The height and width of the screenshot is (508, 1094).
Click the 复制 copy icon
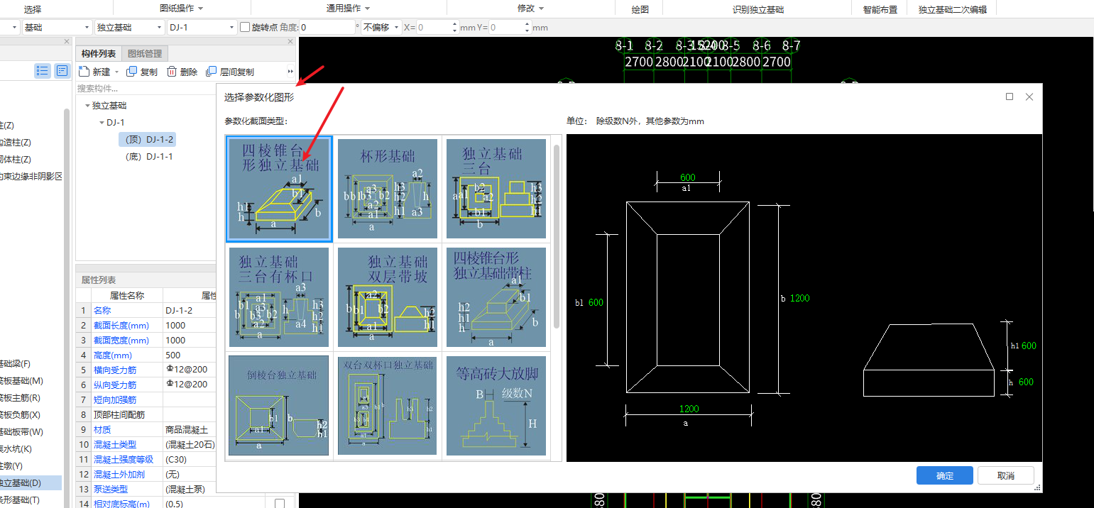coord(131,72)
